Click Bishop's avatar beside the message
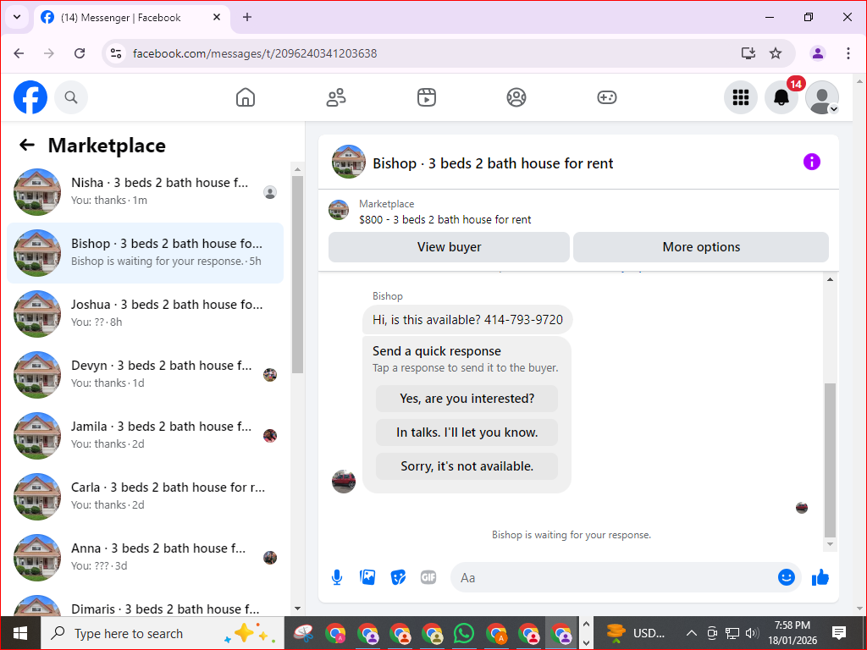The height and width of the screenshot is (650, 867). 344,482
